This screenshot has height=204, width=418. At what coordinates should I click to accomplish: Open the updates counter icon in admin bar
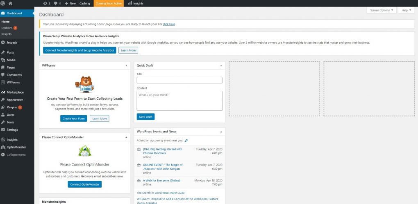point(45,3)
